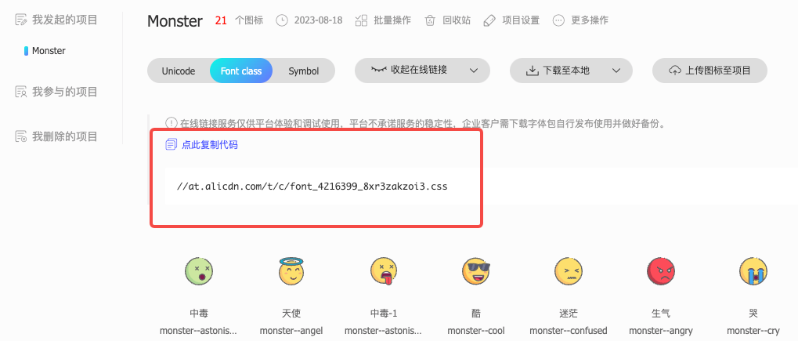Open the green poisoned face icon 中毒
Viewport: 798px width, 341px height.
point(198,270)
